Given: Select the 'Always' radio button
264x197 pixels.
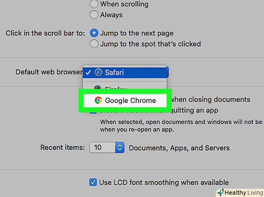Looking at the screenshot, I should (94, 15).
